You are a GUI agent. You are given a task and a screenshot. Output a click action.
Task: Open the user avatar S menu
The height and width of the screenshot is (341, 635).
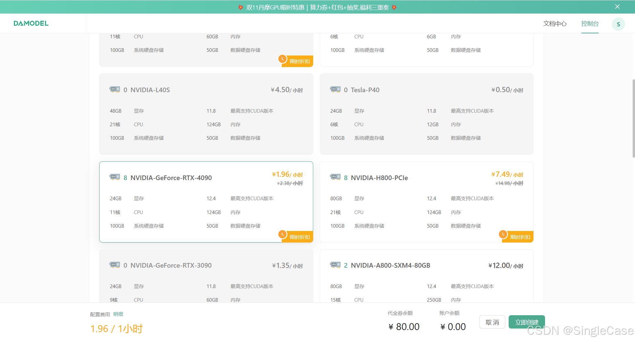point(618,24)
